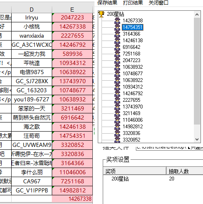Click spreadsheet cell E with 2047223
Screen dimensions: 203x204
point(72,17)
